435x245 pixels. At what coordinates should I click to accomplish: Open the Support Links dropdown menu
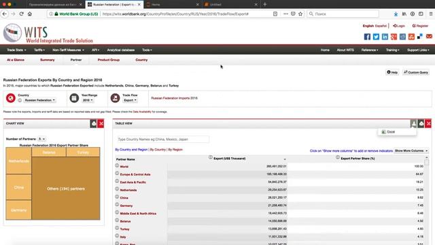(418, 50)
